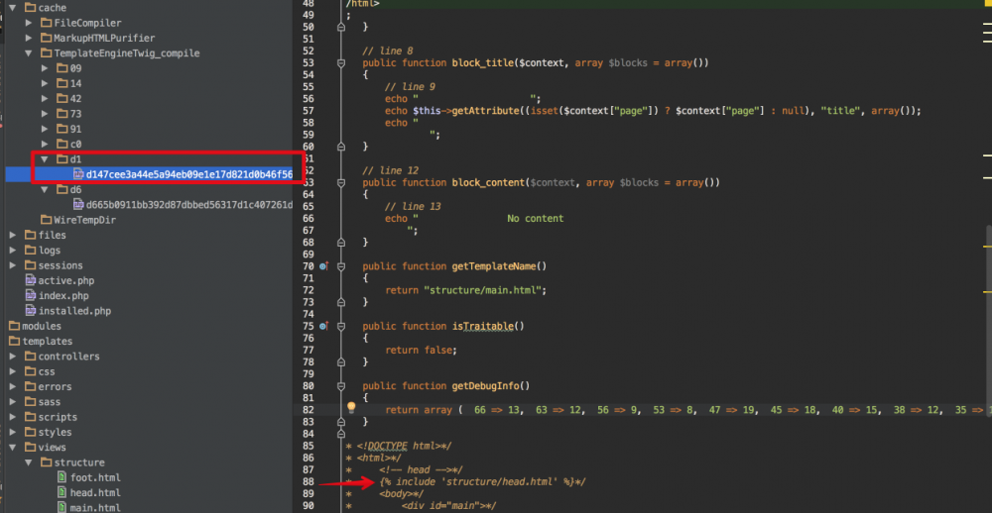Screen dimensions: 992x513
Task: Click the isTraitable function name
Action: [486, 326]
